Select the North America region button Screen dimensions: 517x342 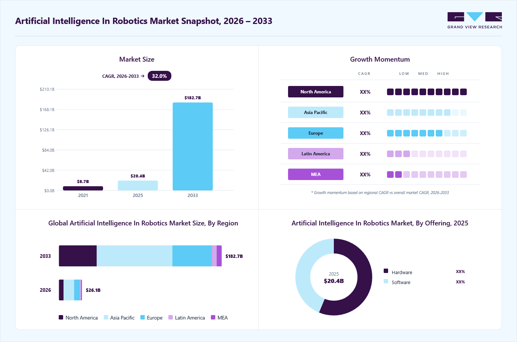tap(316, 92)
